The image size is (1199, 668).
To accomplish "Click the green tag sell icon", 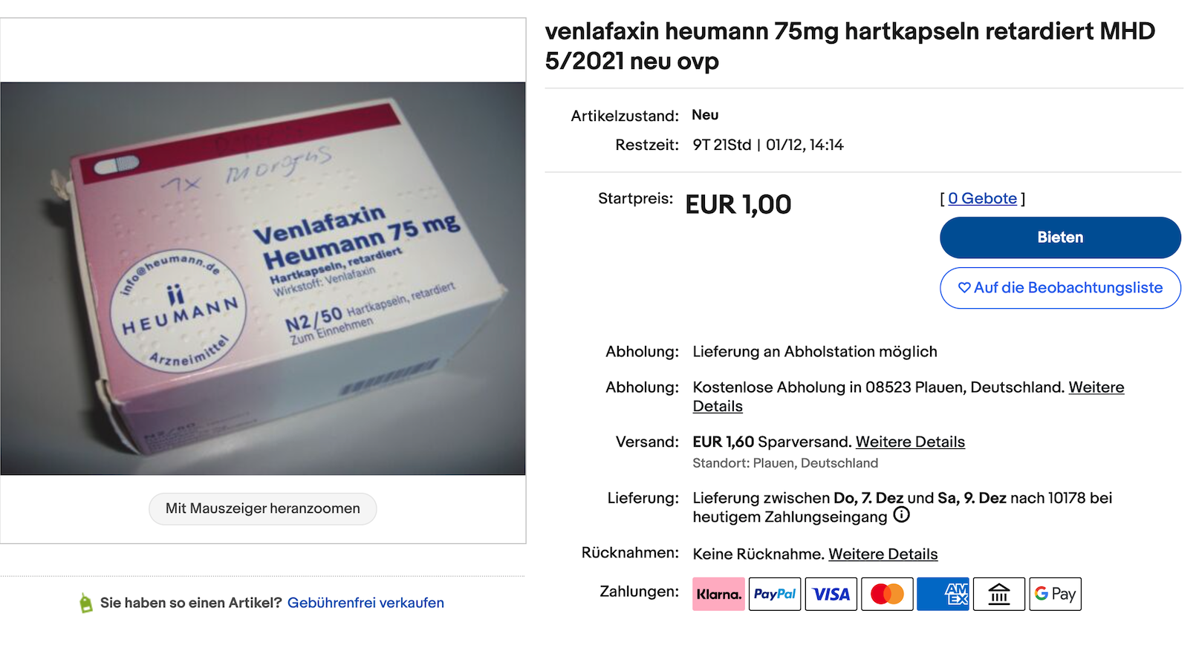I will (x=86, y=603).
